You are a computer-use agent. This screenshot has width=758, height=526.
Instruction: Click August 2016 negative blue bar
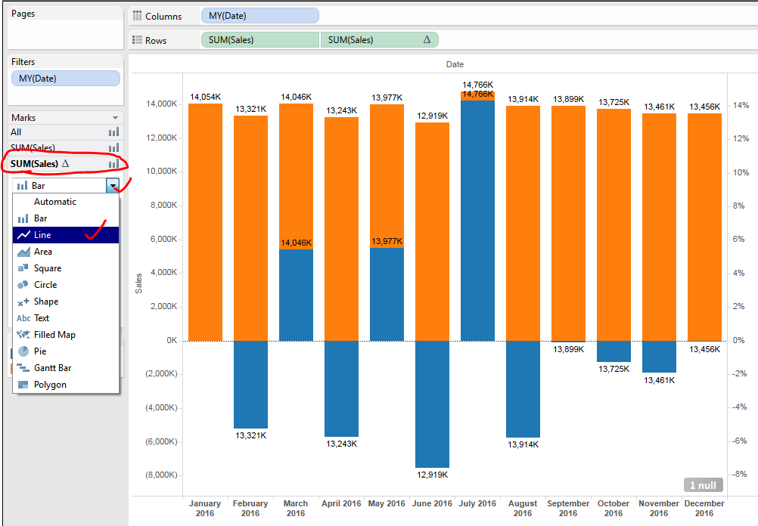pyautogui.click(x=523, y=388)
